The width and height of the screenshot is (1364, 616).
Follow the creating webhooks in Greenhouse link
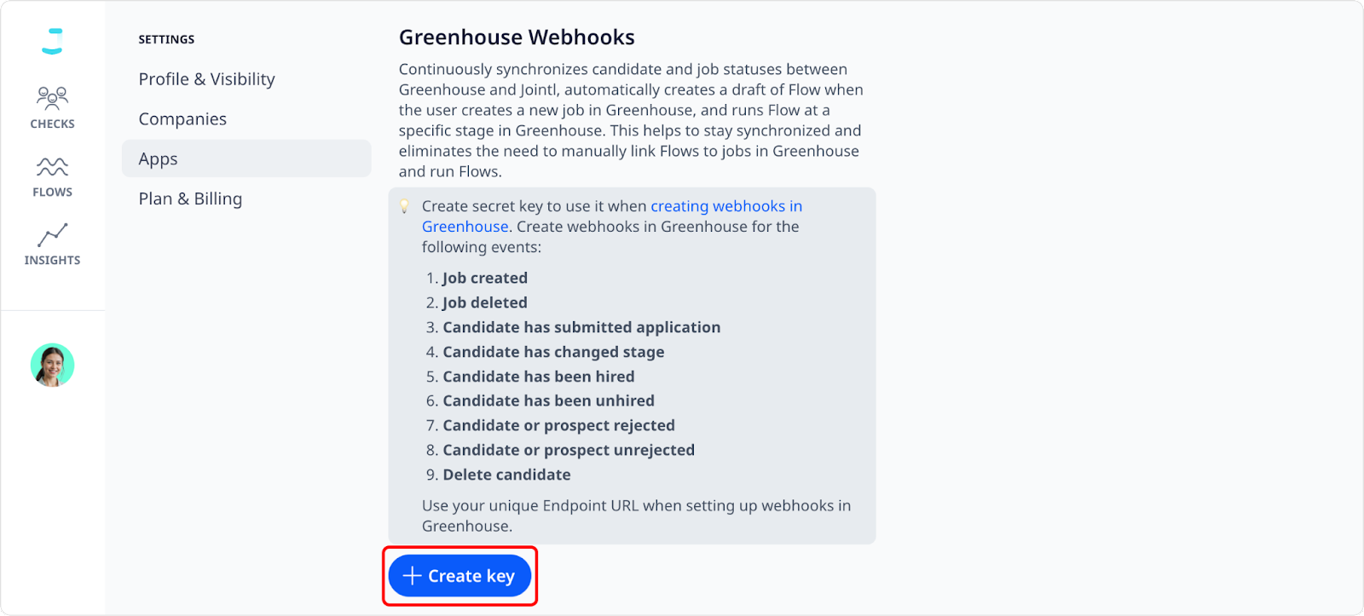tap(612, 216)
